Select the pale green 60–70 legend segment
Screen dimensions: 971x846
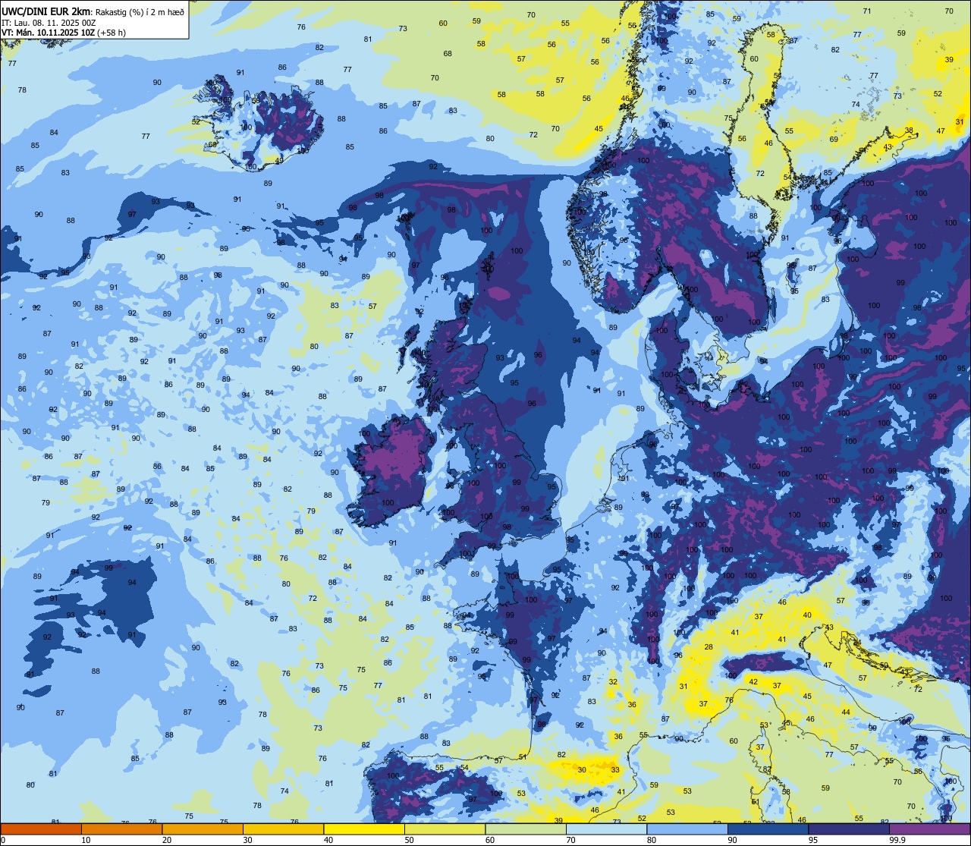click(526, 829)
